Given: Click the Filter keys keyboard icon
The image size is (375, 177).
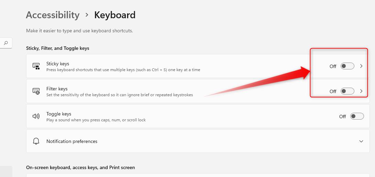Looking at the screenshot, I should click(36, 91).
